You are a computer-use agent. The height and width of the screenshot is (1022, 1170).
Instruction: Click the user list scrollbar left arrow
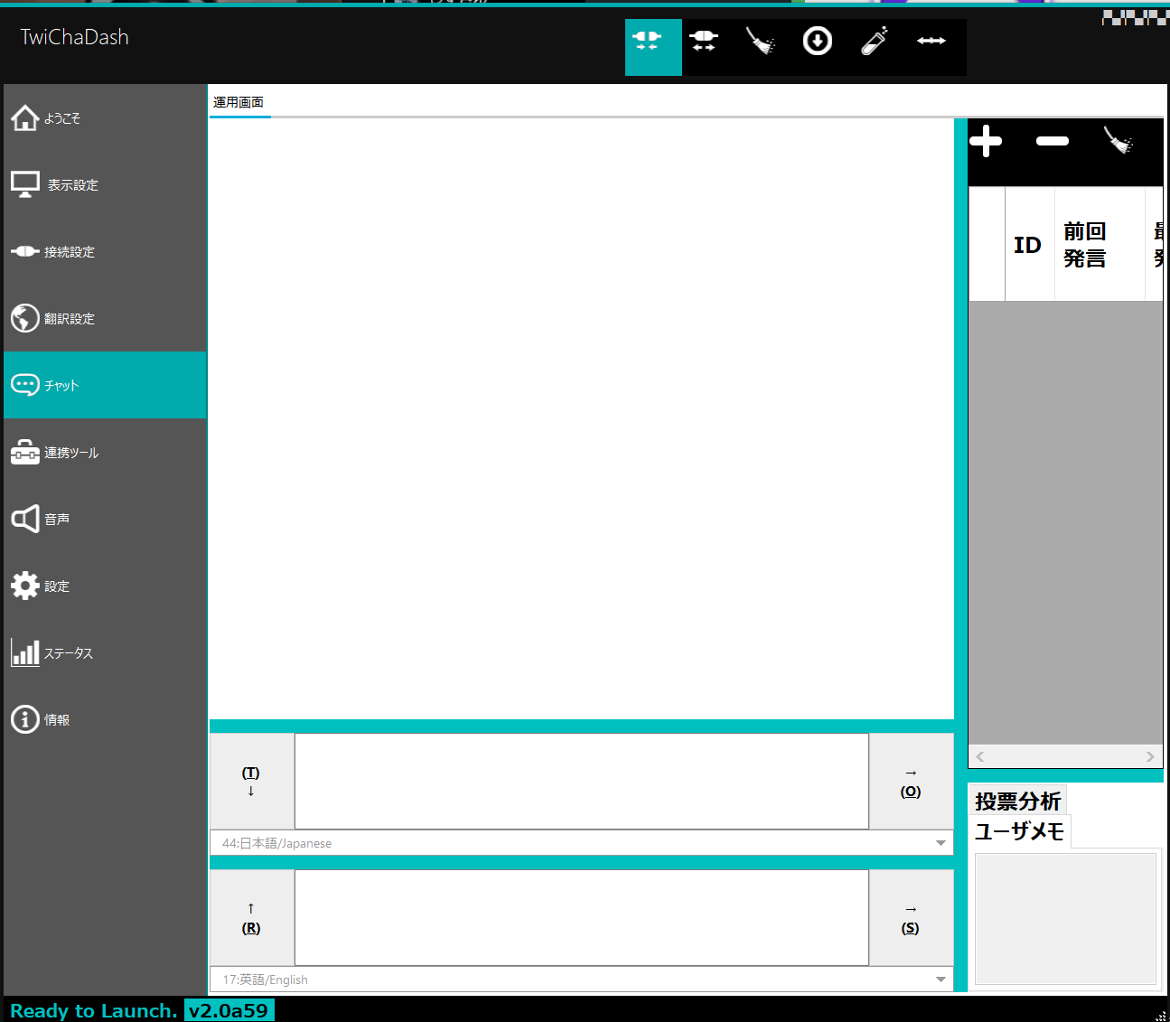pyautogui.click(x=980, y=757)
